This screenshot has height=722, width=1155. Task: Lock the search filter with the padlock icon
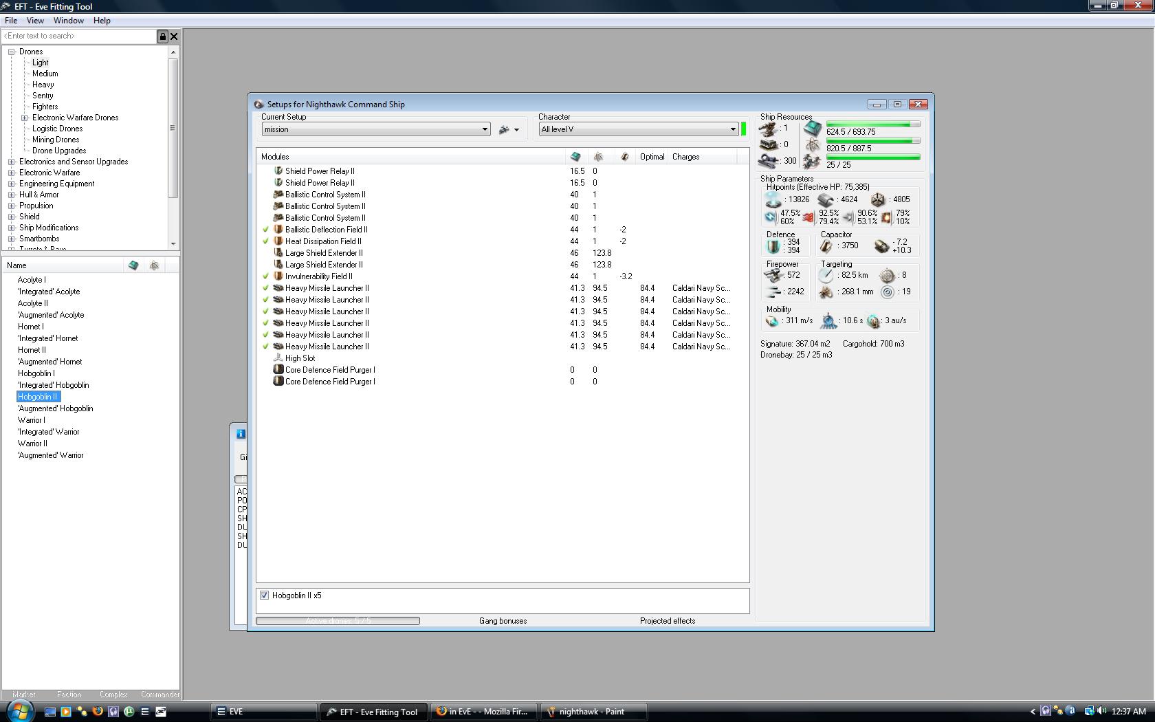pyautogui.click(x=163, y=36)
